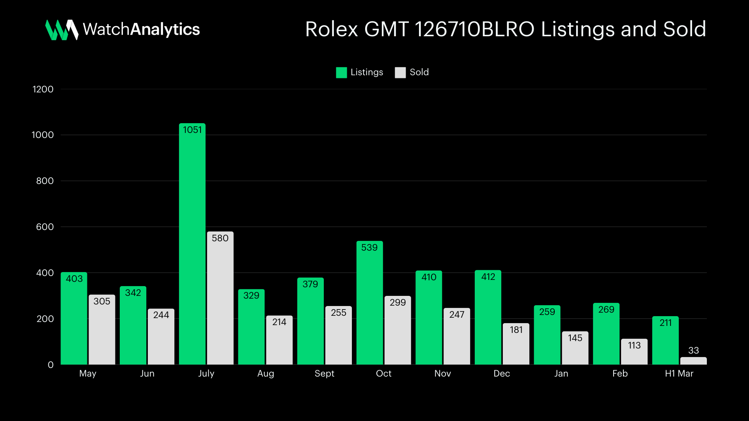Image resolution: width=749 pixels, height=421 pixels.
Task: Click the gray Sold legend swatch
Action: click(400, 73)
